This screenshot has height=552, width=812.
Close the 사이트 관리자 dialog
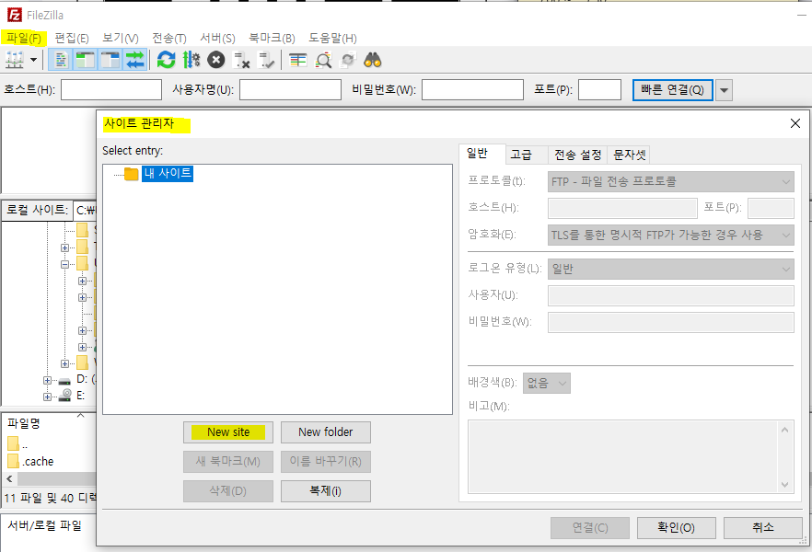(795, 123)
